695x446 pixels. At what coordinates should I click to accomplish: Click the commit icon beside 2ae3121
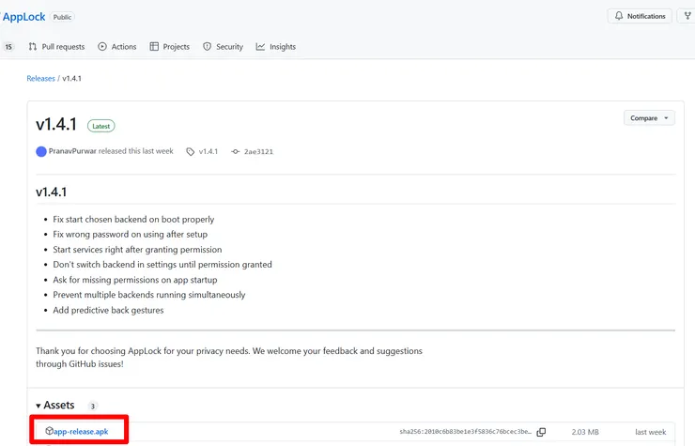point(235,151)
